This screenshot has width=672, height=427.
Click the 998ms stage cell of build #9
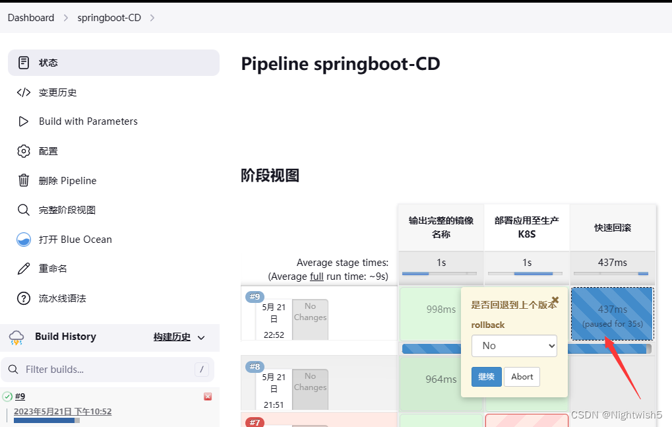tap(430, 314)
